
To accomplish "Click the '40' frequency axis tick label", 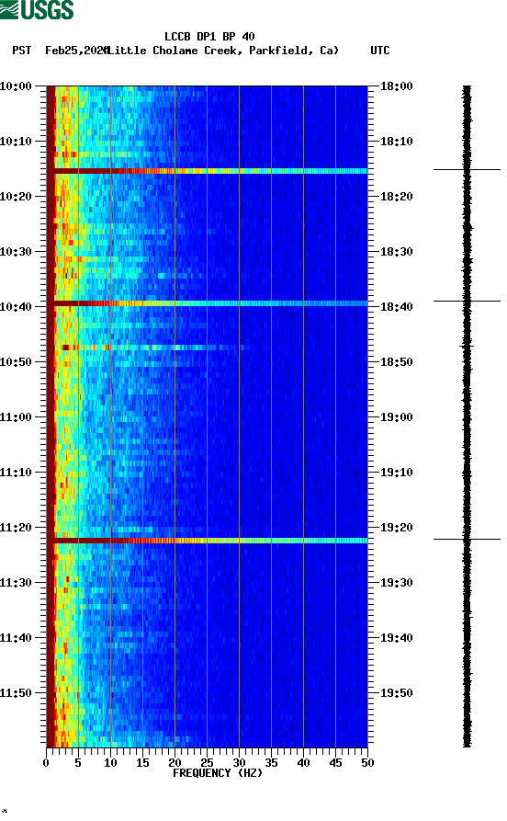I will [x=303, y=763].
